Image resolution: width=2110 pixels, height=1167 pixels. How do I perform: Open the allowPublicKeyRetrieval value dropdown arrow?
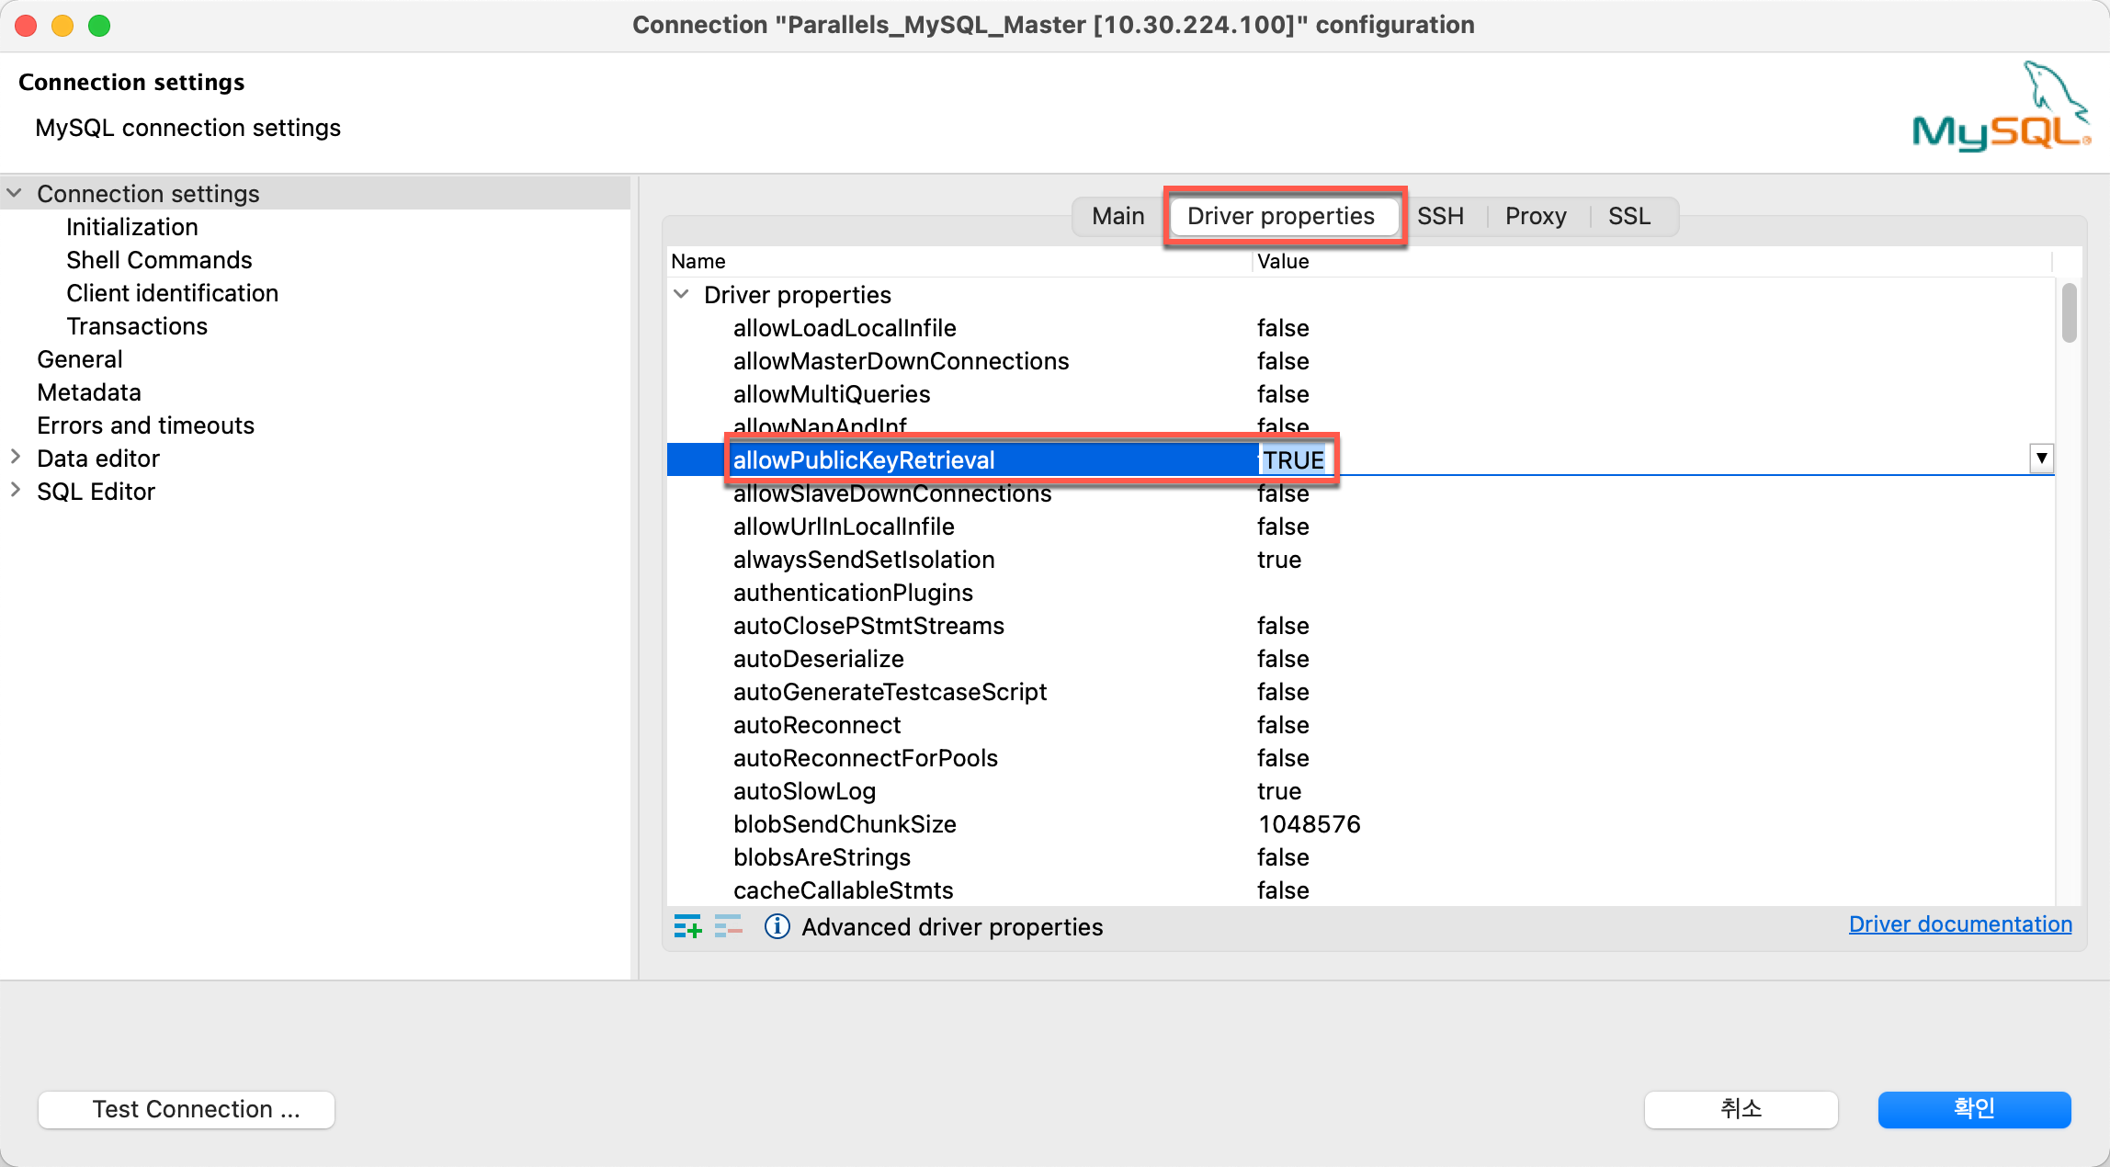(2041, 458)
